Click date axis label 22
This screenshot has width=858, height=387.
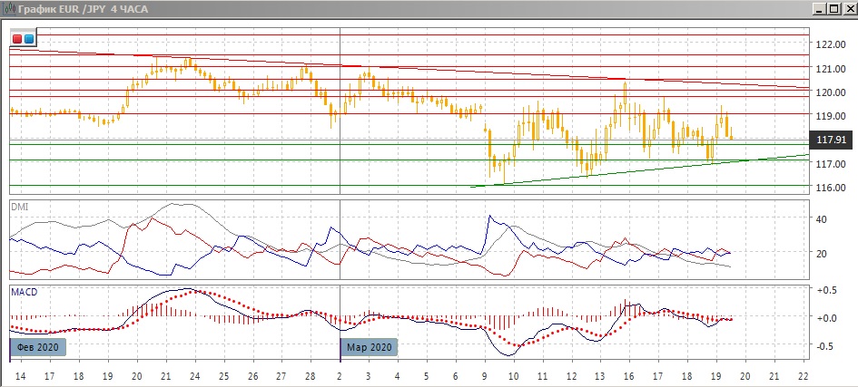click(804, 376)
